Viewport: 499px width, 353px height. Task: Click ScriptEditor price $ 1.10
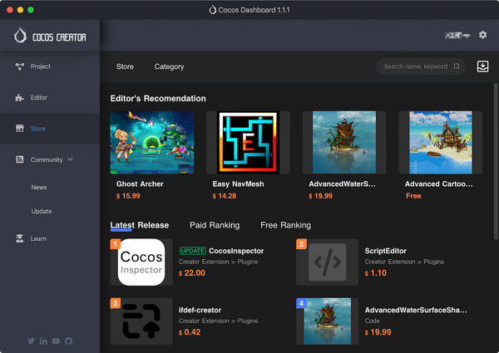[376, 273]
